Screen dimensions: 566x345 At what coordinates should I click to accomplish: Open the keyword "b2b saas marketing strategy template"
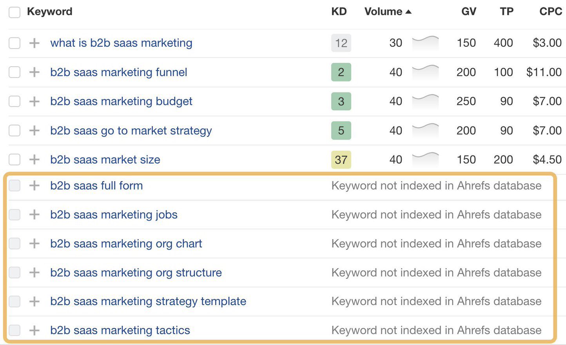point(148,302)
